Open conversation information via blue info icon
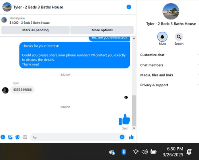The image size is (199, 160). 129,7
